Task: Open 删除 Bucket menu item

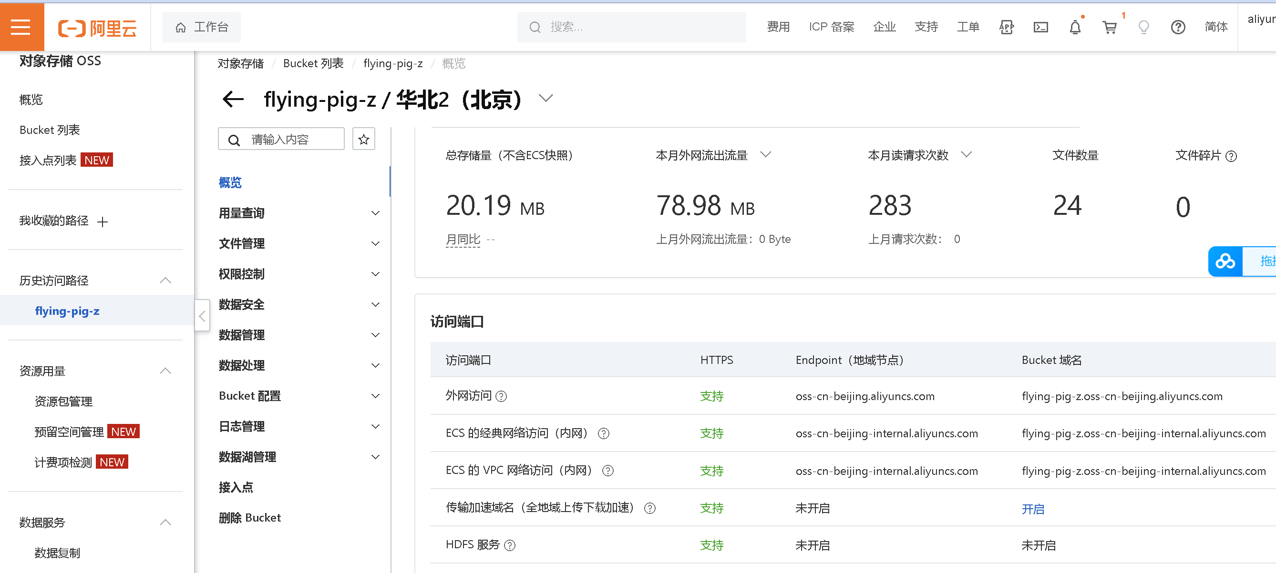Action: 250,518
